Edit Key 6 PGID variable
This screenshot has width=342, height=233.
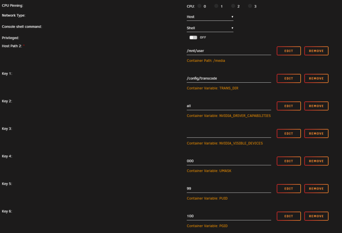pyautogui.click(x=289, y=216)
